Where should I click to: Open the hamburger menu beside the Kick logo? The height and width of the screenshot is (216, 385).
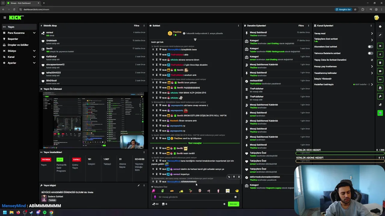point(5,18)
